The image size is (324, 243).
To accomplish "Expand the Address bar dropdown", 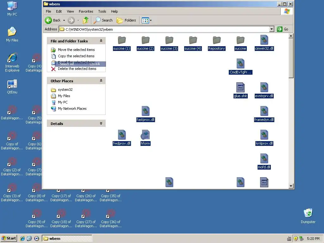I will [272, 29].
